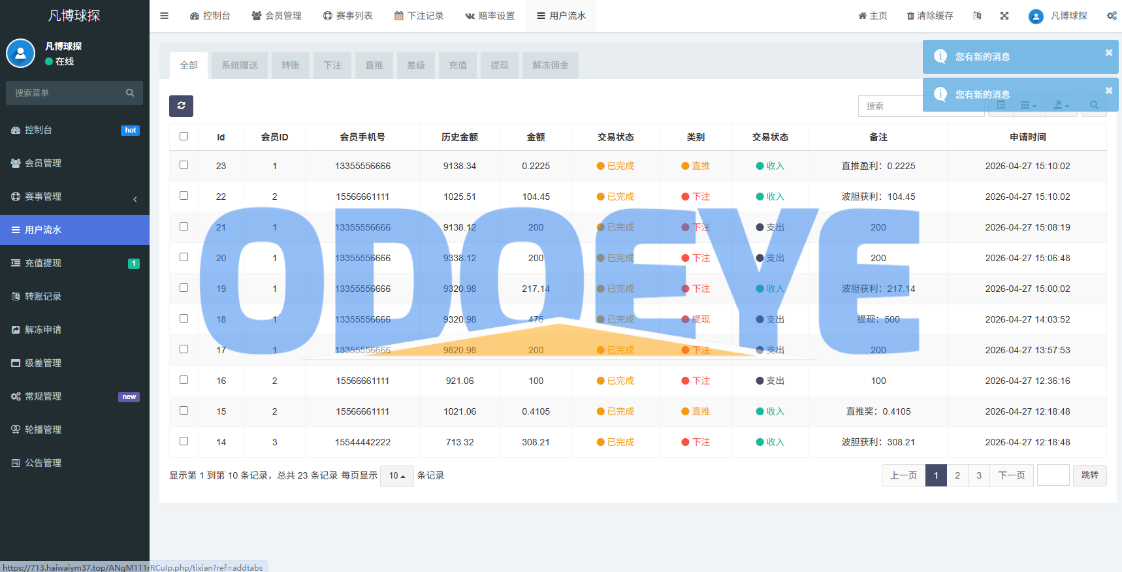Switch to the 提现 filter tab
Image resolution: width=1122 pixels, height=572 pixels.
[x=500, y=65]
